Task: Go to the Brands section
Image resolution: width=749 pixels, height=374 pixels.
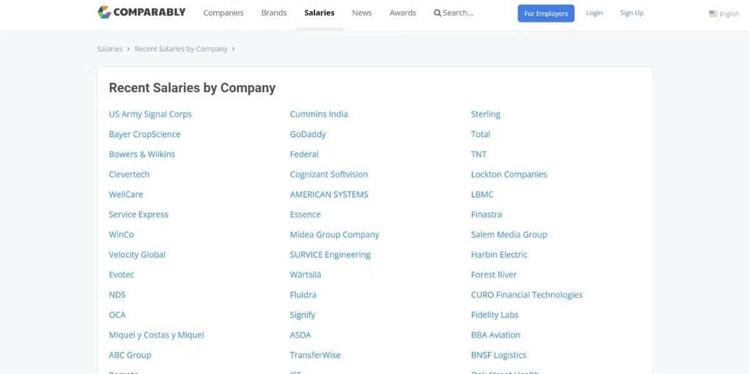Action: [274, 13]
